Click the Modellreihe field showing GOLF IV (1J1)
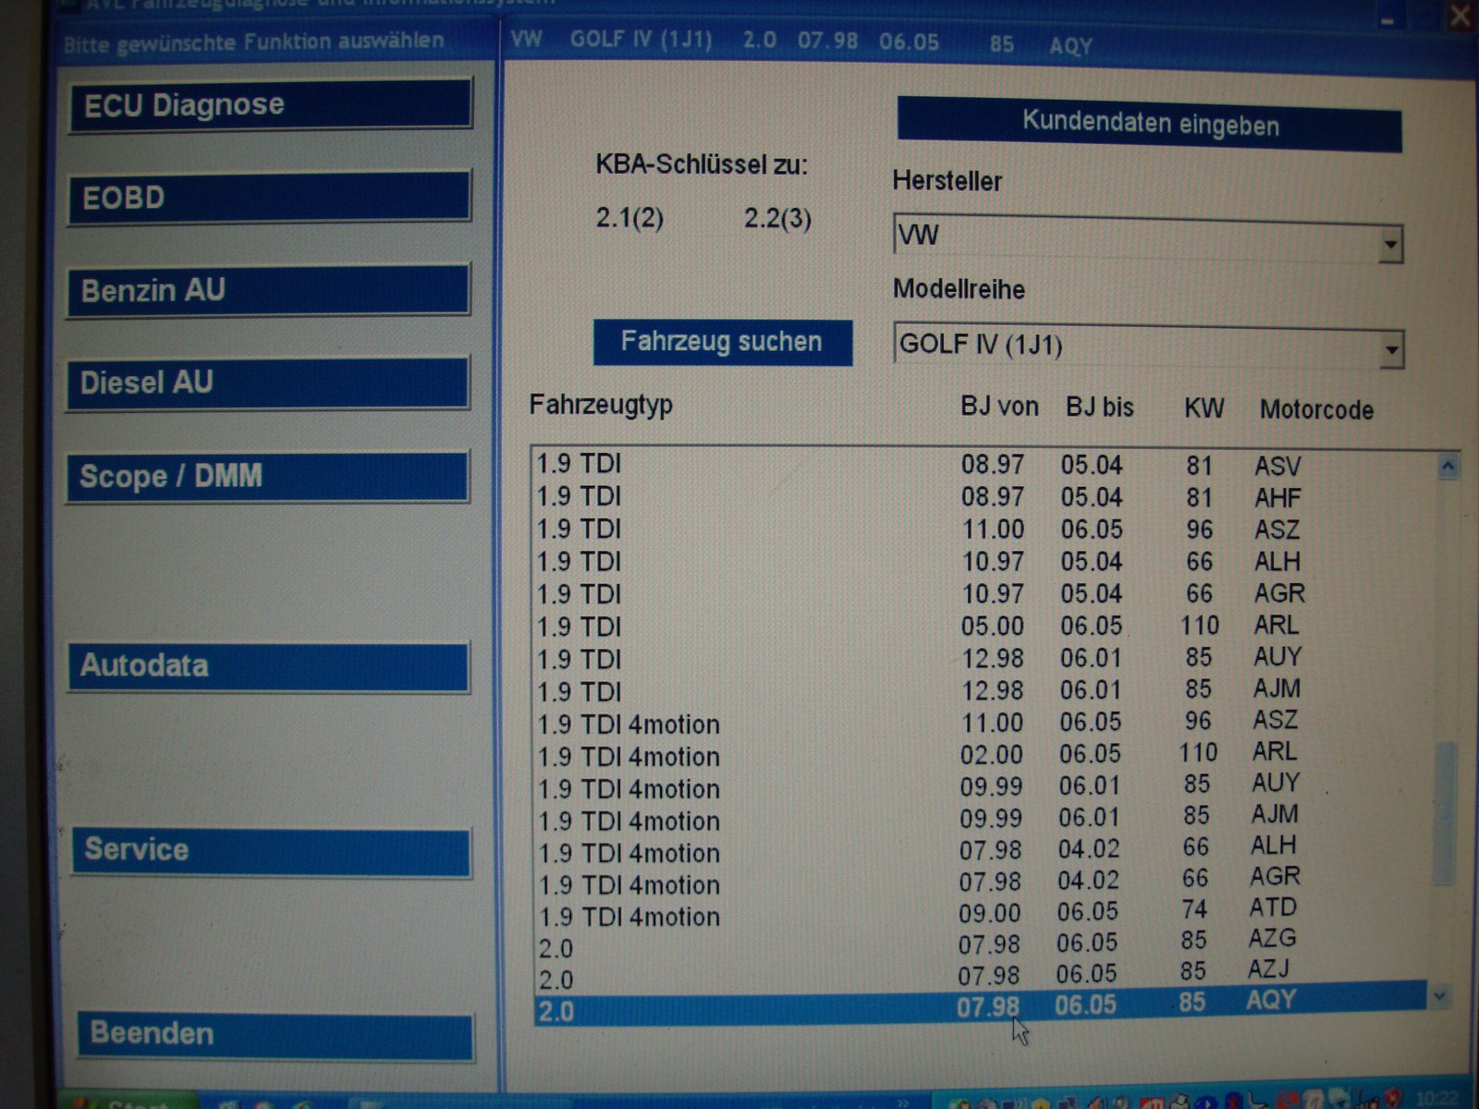 [x=1149, y=346]
